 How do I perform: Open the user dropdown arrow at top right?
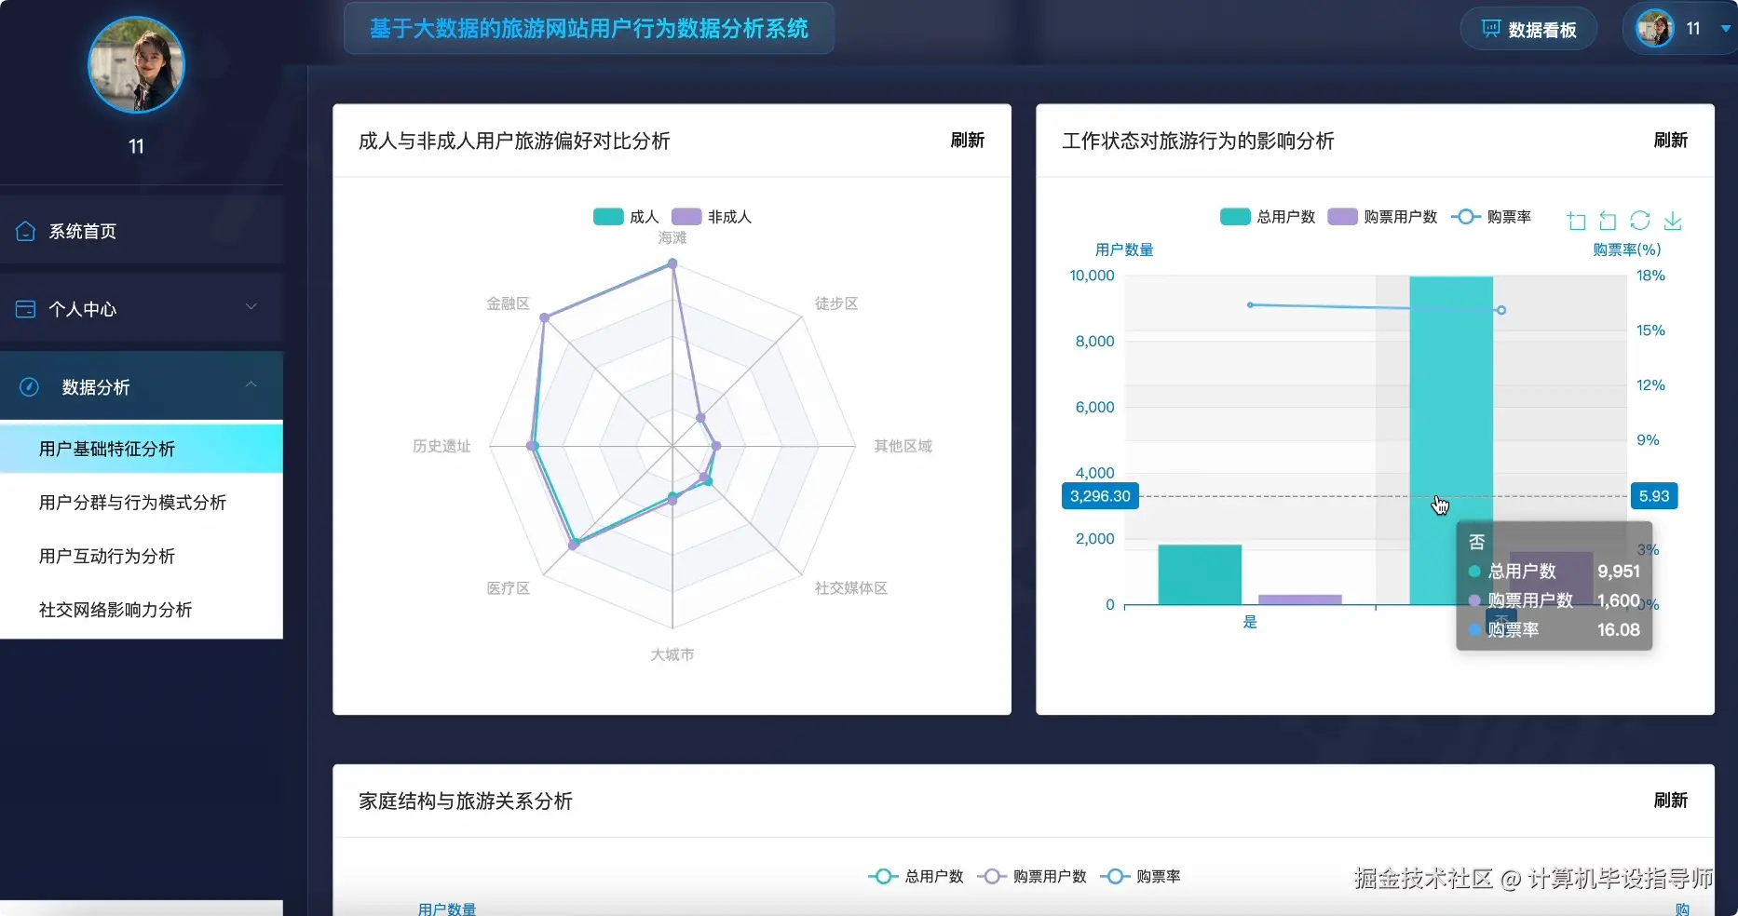pyautogui.click(x=1725, y=29)
